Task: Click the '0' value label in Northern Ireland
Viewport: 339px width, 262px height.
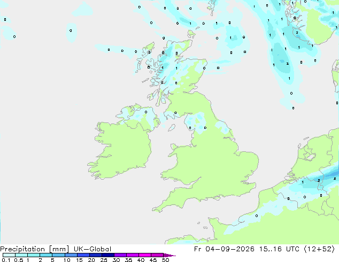Action: pos(146,112)
